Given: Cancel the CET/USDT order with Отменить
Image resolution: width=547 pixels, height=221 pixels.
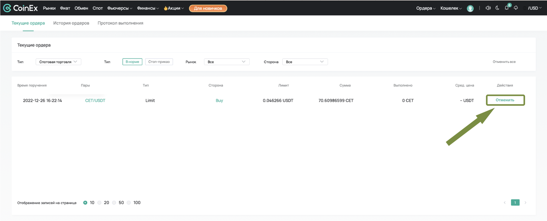Looking at the screenshot, I should (x=505, y=100).
